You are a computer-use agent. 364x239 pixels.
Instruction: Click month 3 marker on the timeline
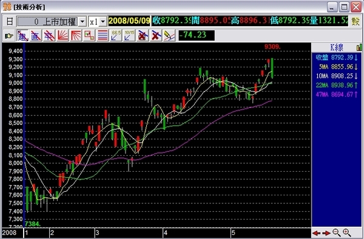97,233
